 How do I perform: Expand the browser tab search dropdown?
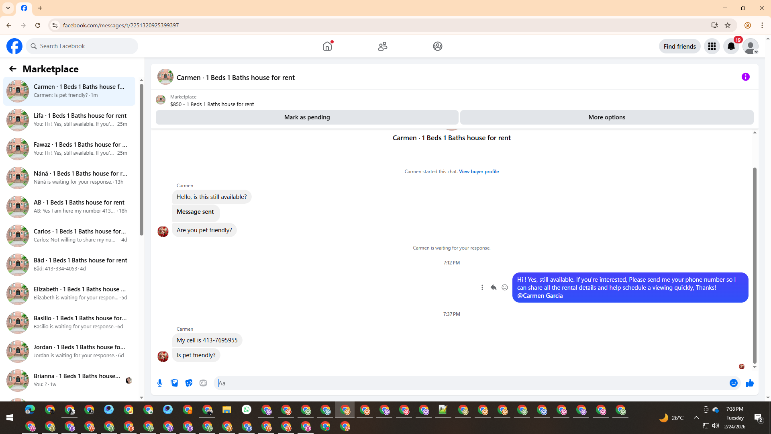tap(8, 8)
